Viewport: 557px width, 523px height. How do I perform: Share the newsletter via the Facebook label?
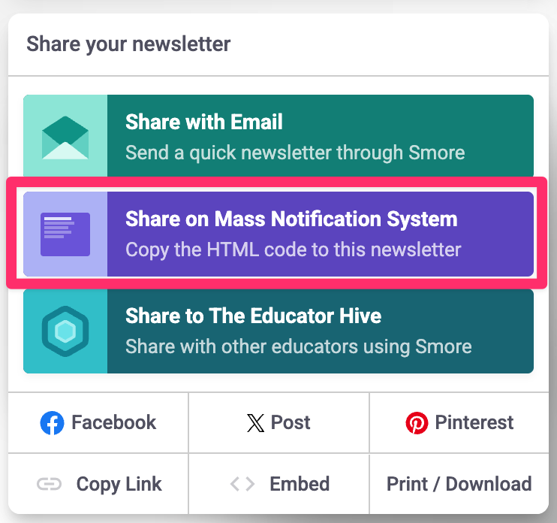(114, 422)
